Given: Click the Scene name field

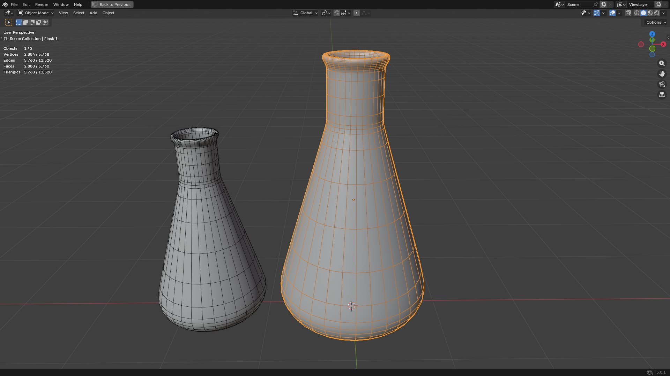Looking at the screenshot, I should (x=579, y=5).
